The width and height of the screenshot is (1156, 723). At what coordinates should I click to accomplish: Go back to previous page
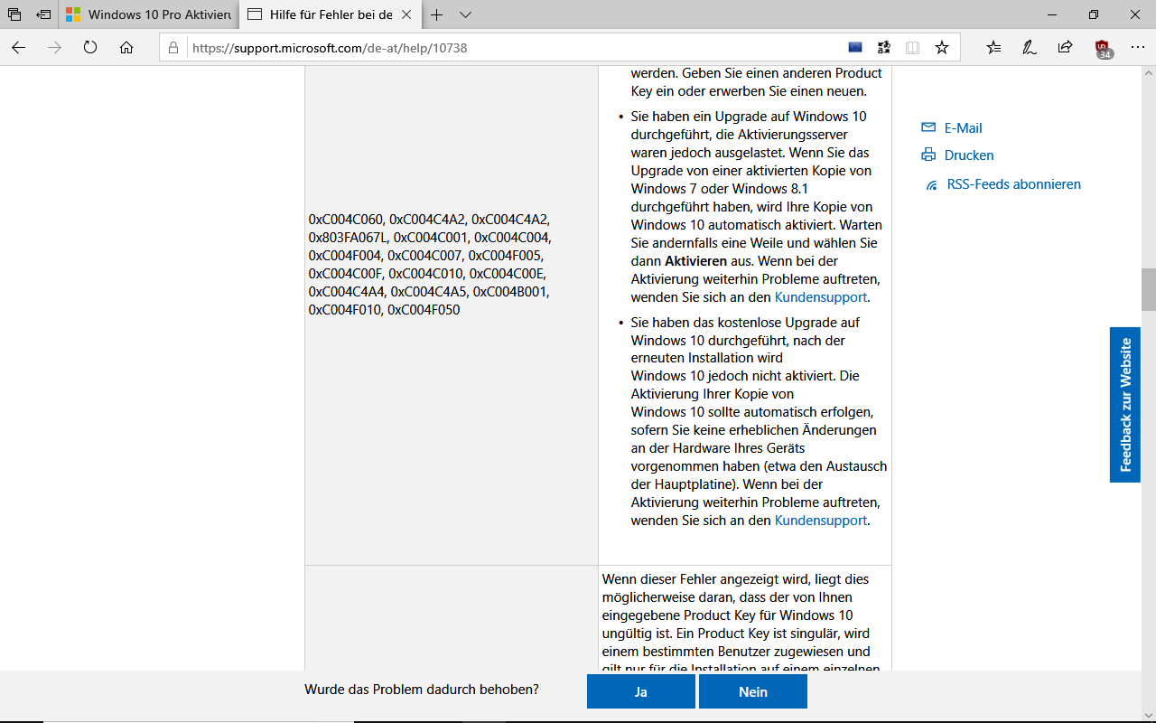pyautogui.click(x=19, y=47)
